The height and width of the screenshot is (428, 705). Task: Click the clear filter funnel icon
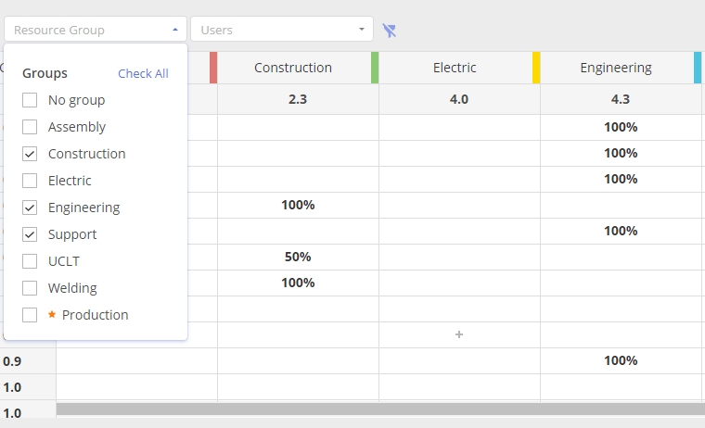[x=390, y=30]
